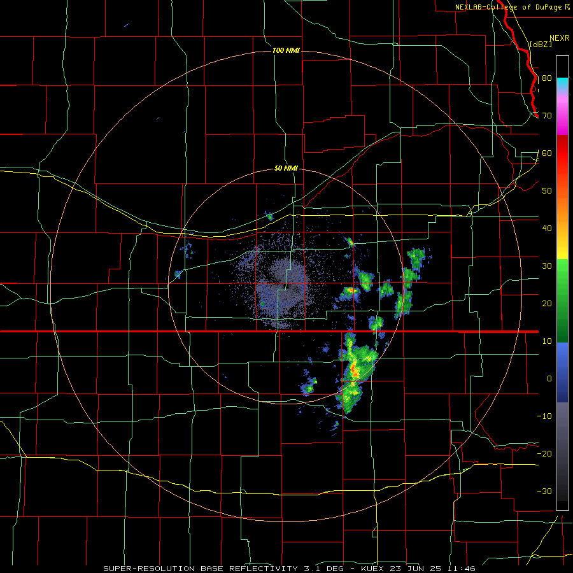The image size is (573, 573).
Task: Click the KUEX station identifier in caption
Action: (x=374, y=569)
